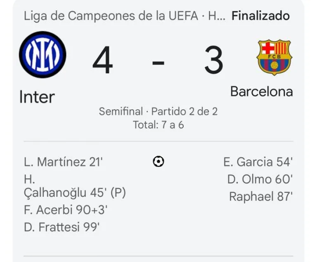Click Inter's score of 4
317x262 pixels.
tap(102, 61)
